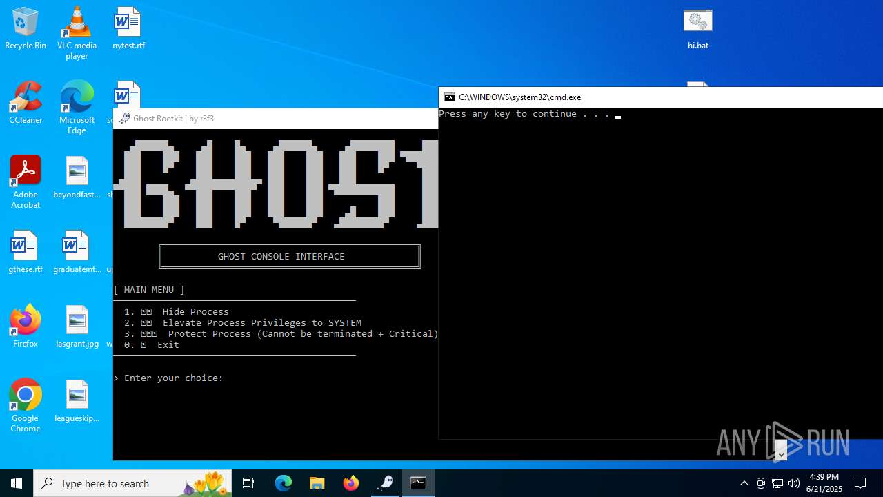The image size is (883, 497).
Task: Click '[ MAIN MENU ]' heading
Action: [x=149, y=289]
